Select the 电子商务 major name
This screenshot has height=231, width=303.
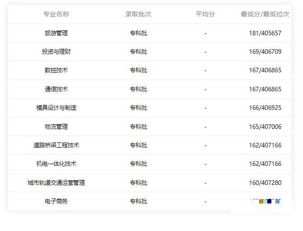[x=56, y=201]
